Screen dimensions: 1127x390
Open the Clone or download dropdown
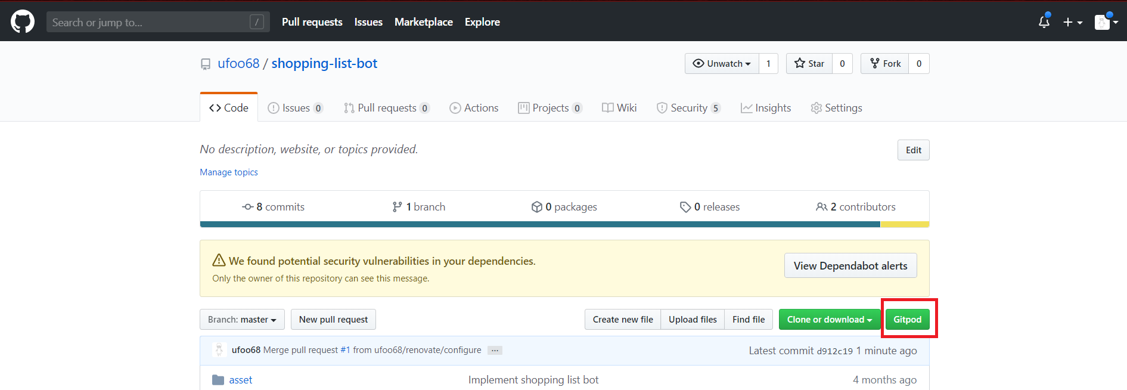pyautogui.click(x=830, y=320)
